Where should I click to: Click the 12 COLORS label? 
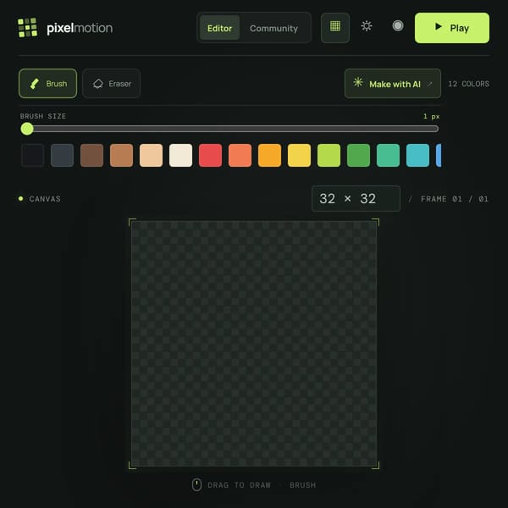tap(468, 84)
